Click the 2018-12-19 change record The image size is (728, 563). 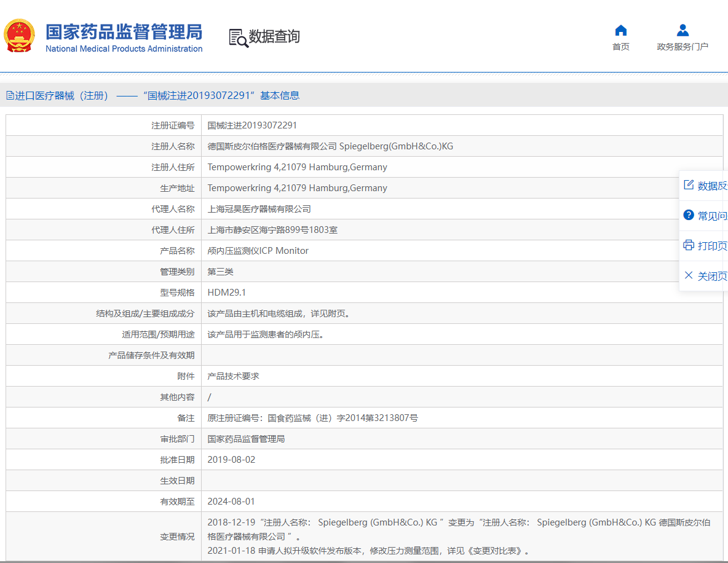(459, 530)
